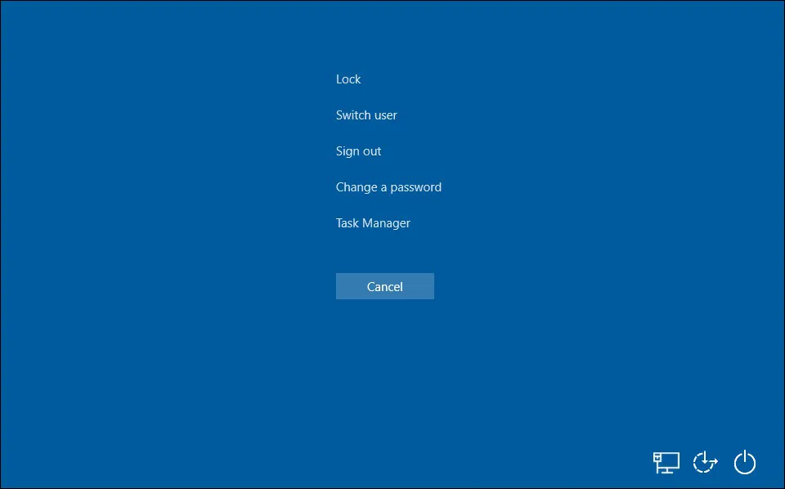This screenshot has width=785, height=489.
Task: Click the Lock entry at the top
Action: (x=348, y=79)
